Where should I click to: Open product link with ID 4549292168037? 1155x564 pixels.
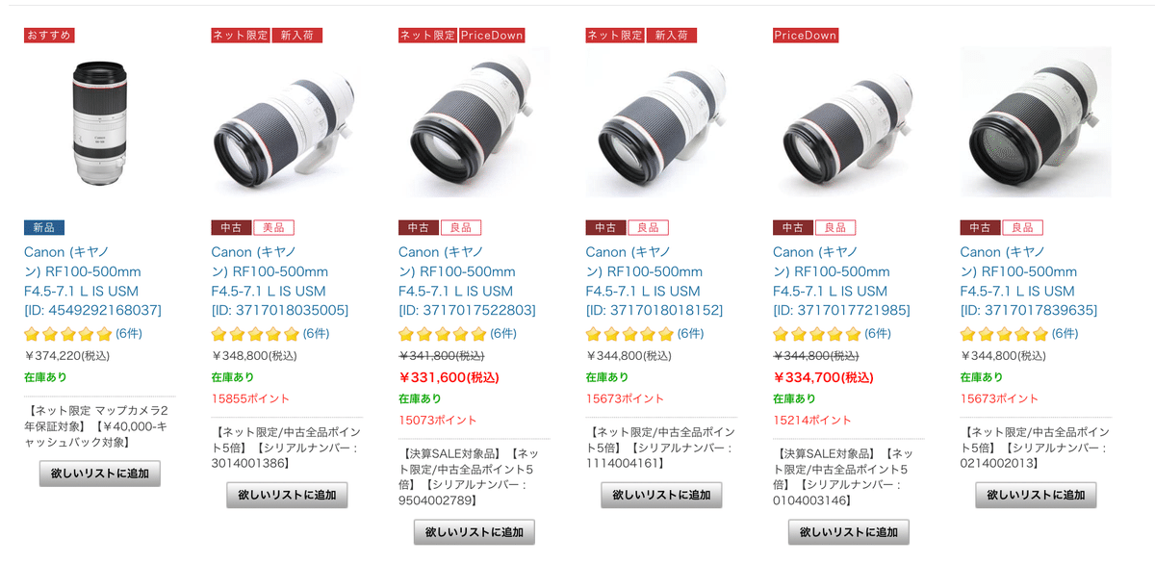(x=93, y=281)
